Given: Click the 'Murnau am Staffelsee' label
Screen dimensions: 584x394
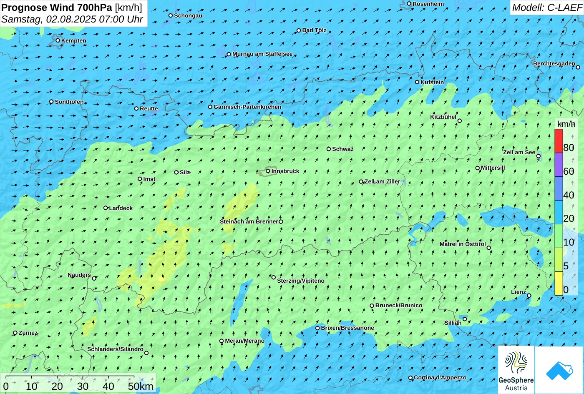Looking at the screenshot, I should click(x=262, y=54).
